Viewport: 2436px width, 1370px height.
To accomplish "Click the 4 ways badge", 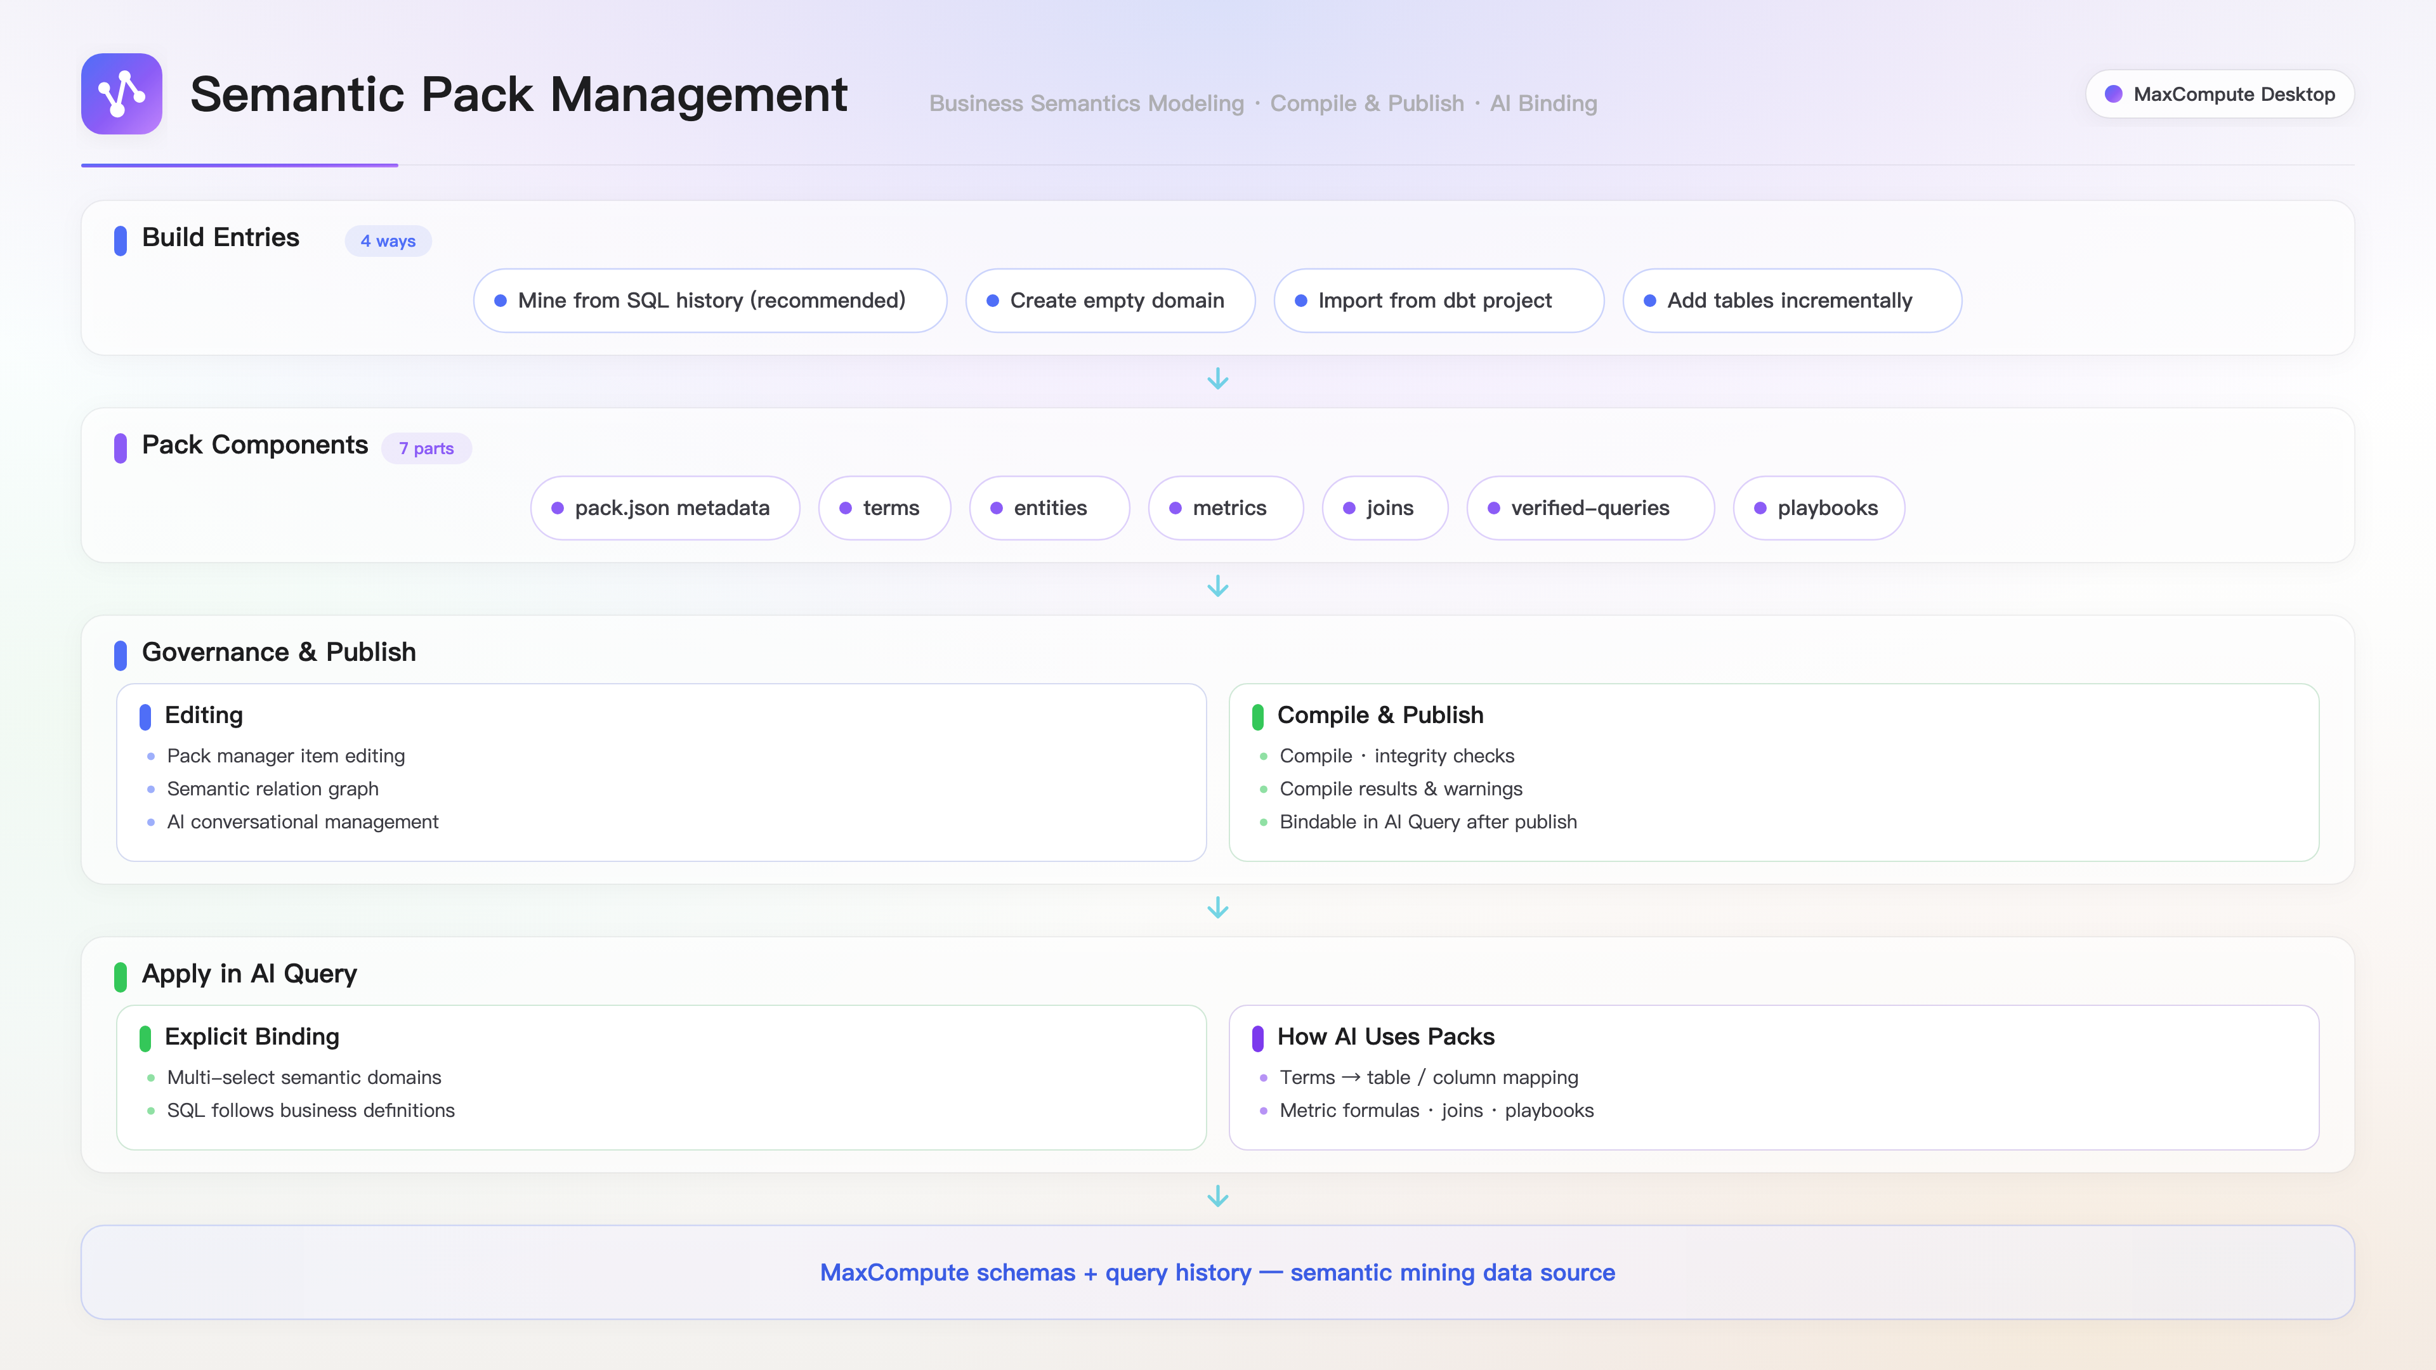I will (388, 241).
